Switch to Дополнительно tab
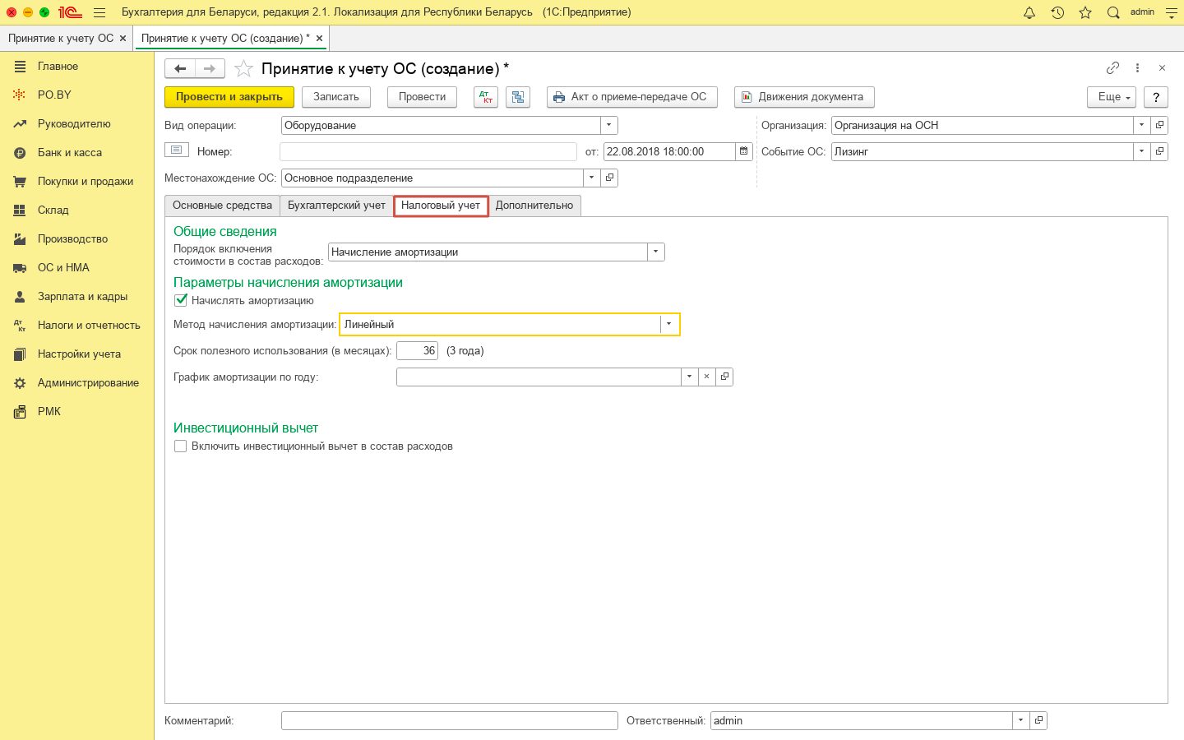 click(534, 206)
